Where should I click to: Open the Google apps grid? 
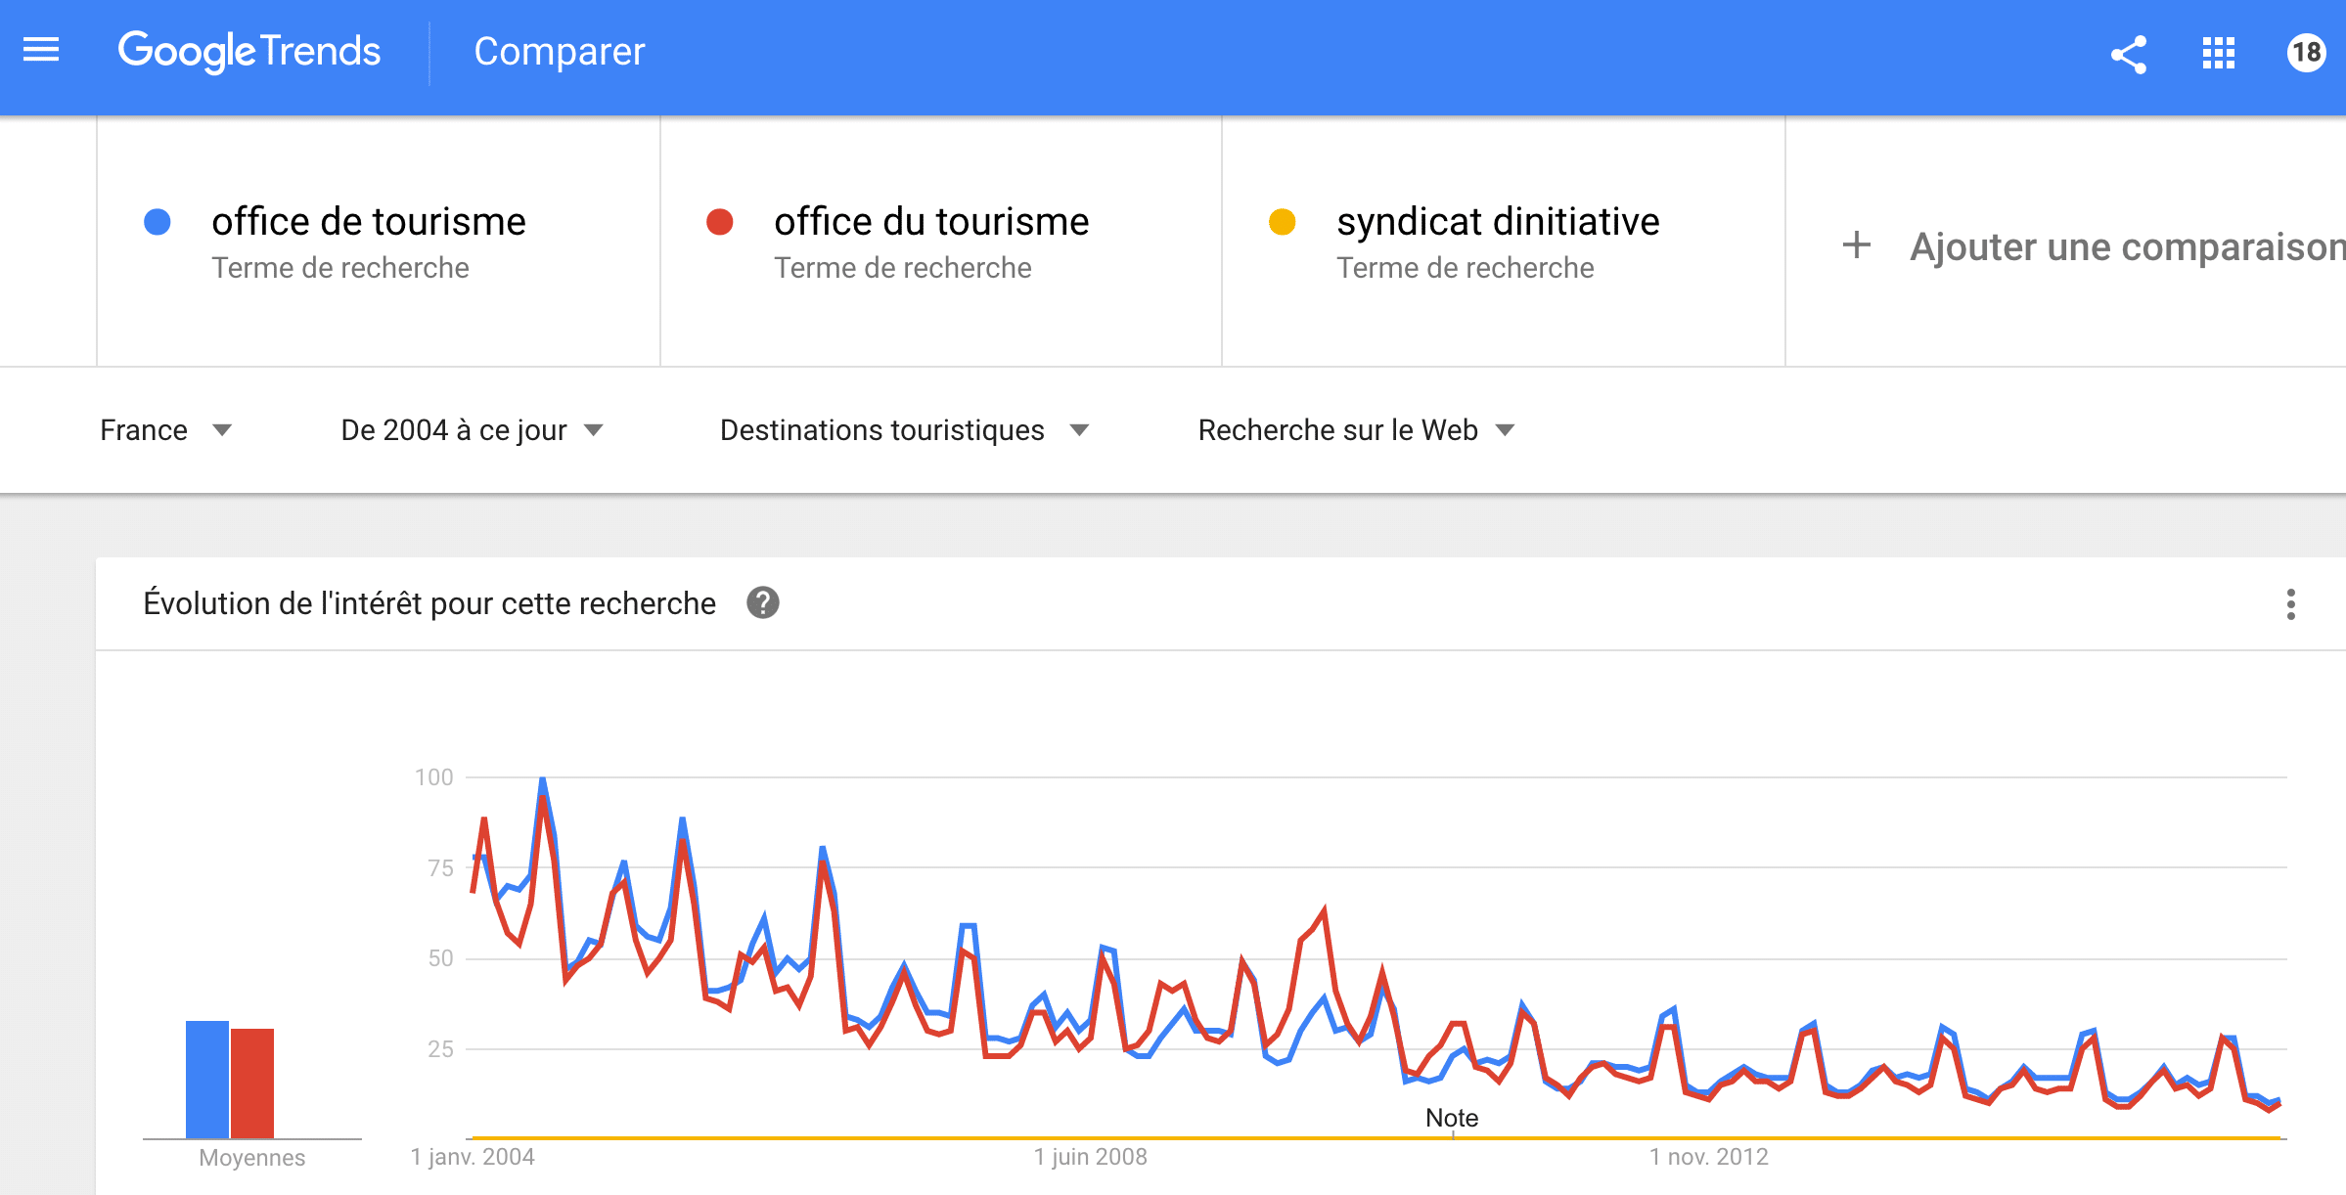tap(2219, 53)
